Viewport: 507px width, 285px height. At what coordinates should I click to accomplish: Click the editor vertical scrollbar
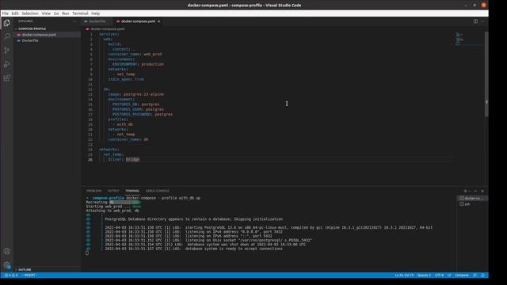pos(486,74)
